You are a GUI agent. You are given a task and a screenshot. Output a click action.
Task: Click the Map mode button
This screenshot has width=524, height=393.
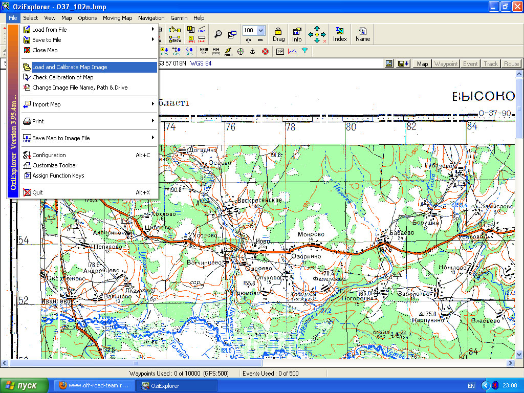point(422,64)
